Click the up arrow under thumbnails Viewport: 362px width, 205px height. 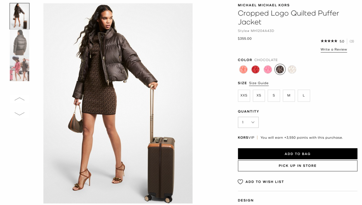click(x=19, y=99)
